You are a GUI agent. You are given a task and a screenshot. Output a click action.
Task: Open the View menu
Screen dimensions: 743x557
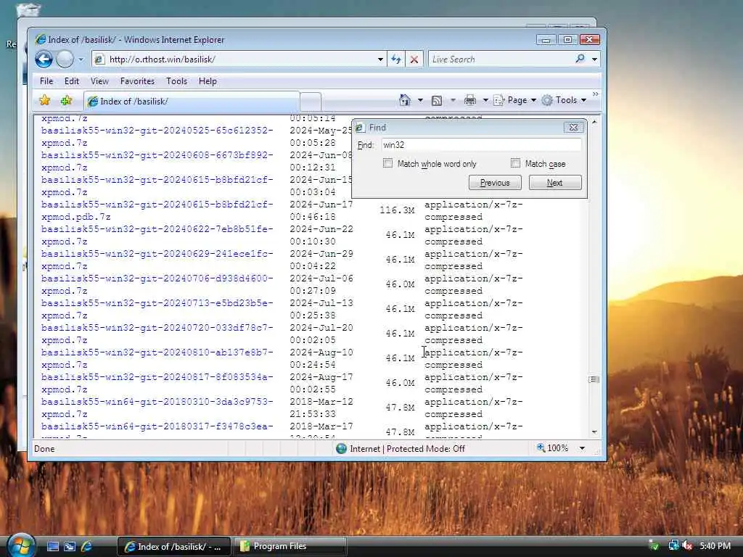[99, 81]
